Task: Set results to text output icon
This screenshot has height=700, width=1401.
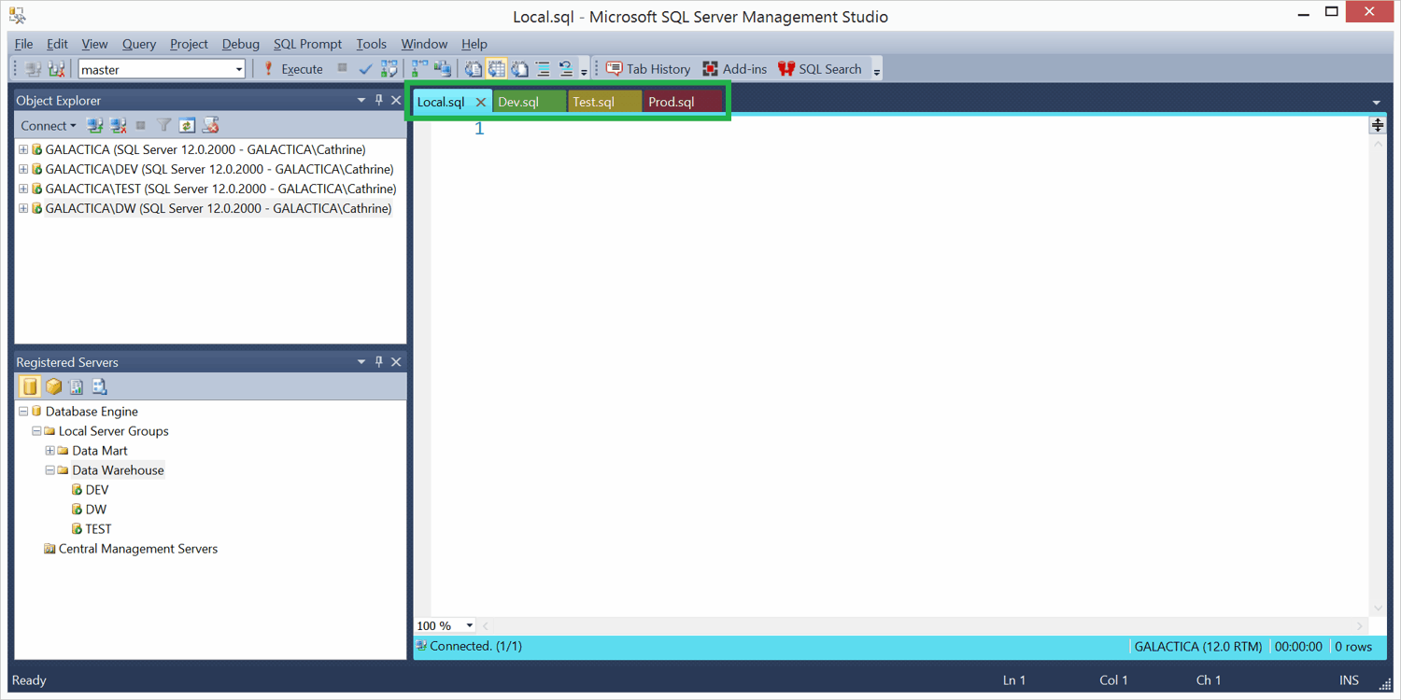Action: (474, 69)
